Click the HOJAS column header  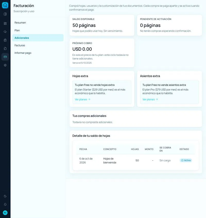pyautogui.click(x=135, y=149)
